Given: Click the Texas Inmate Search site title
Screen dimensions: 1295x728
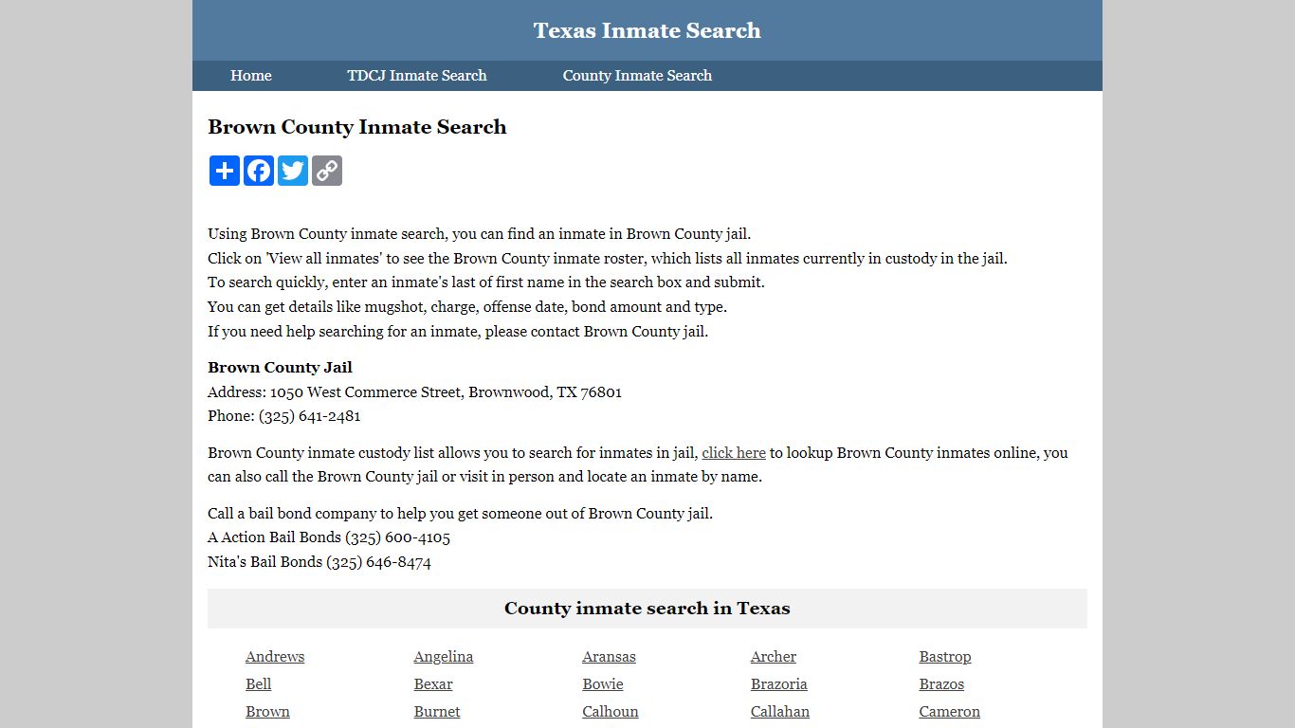Looking at the screenshot, I should tap(647, 30).
